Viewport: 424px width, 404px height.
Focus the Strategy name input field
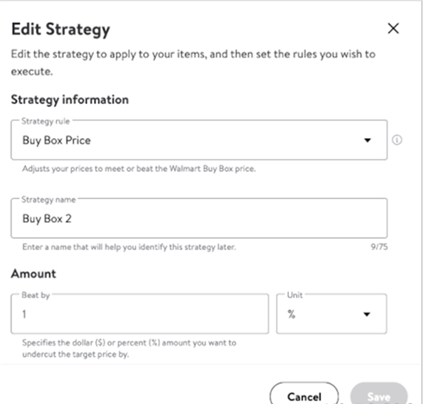(199, 218)
